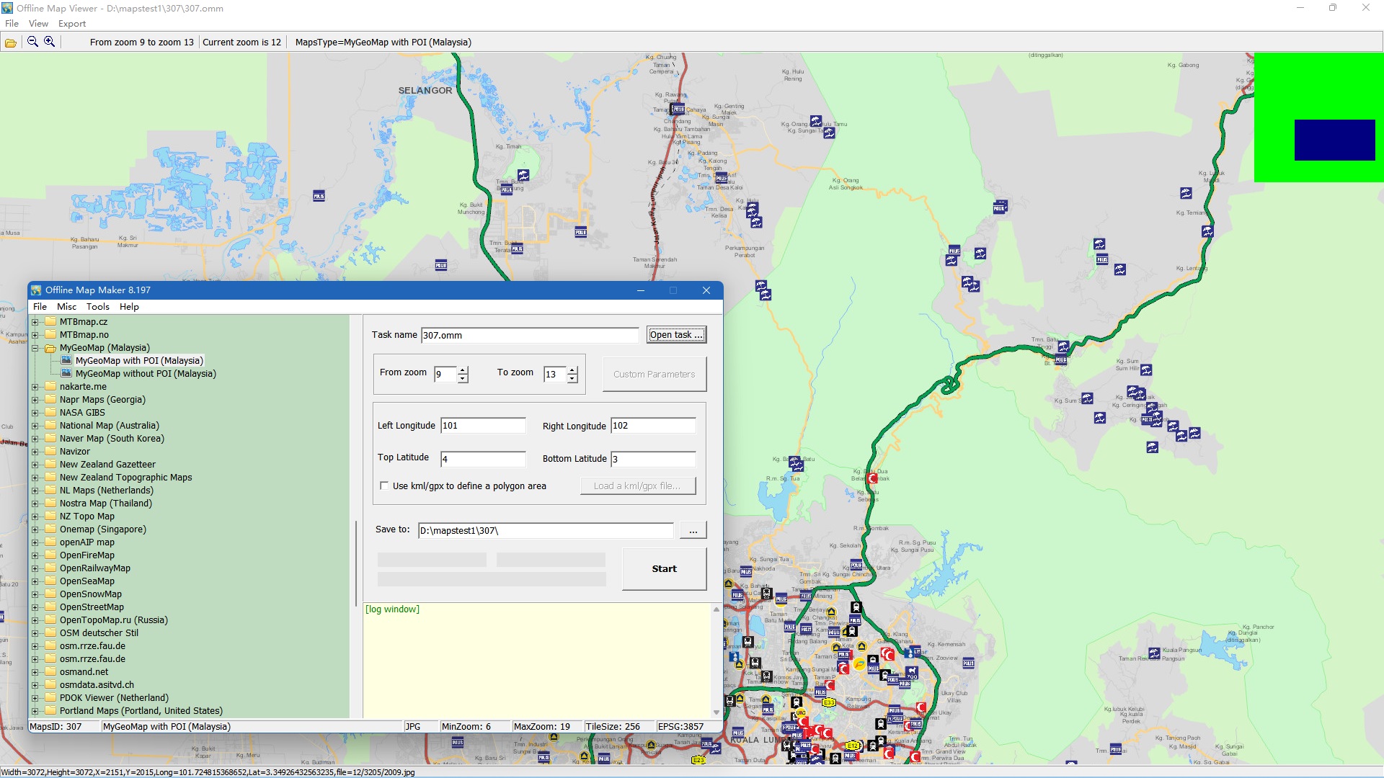Screen dimensions: 1384x778
Task: Expand the Napr Maps (Georgia) node
Action: 35,400
